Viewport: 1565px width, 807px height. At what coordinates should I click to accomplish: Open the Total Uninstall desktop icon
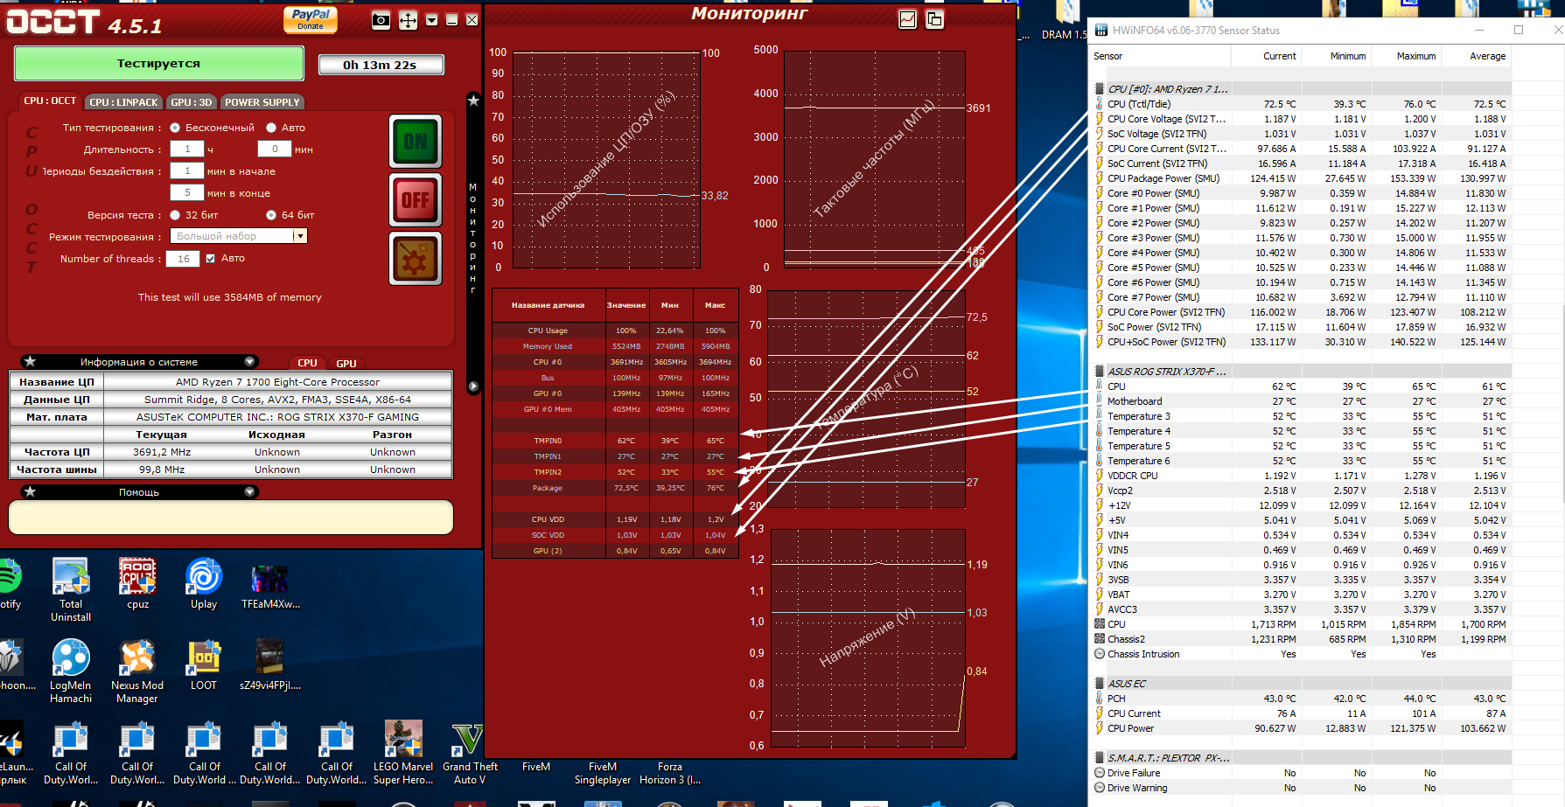(71, 590)
